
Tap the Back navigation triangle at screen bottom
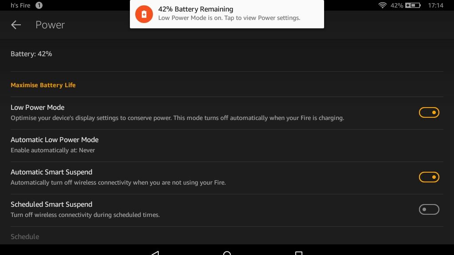coord(155,252)
